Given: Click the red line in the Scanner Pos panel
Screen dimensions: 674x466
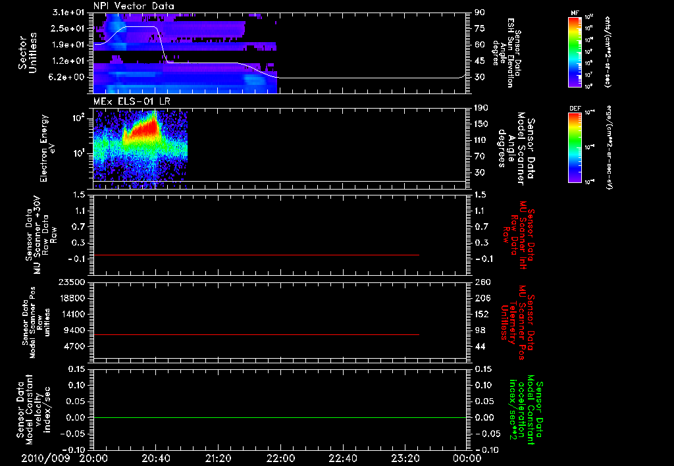Looking at the screenshot, I should 256,334.
